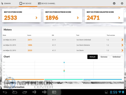Select the Unlimited chart filter
Screen dimensions: 126x95
(x=116, y=57)
